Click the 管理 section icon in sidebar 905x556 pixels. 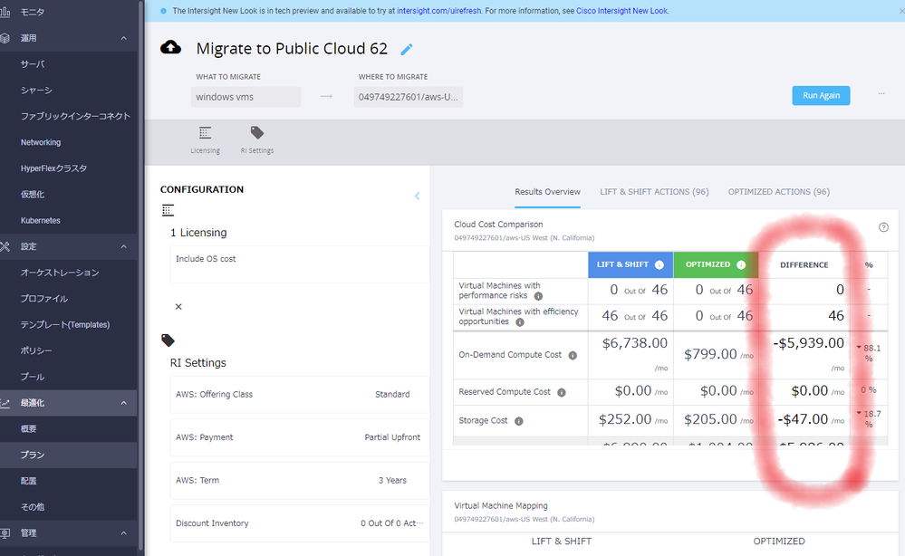tap(5, 533)
